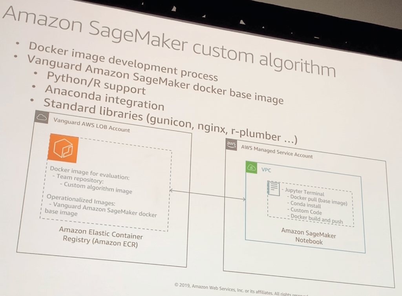Viewport: 402px width, 296px height.
Task: Click the gray cloud icon beside Vanguard AWS LOB Account
Action: [42, 117]
